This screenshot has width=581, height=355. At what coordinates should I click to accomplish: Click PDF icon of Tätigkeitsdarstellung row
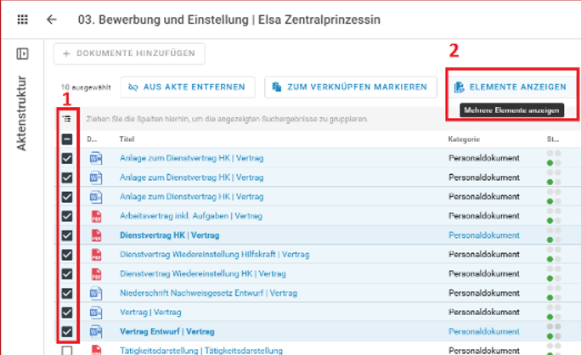(x=96, y=350)
